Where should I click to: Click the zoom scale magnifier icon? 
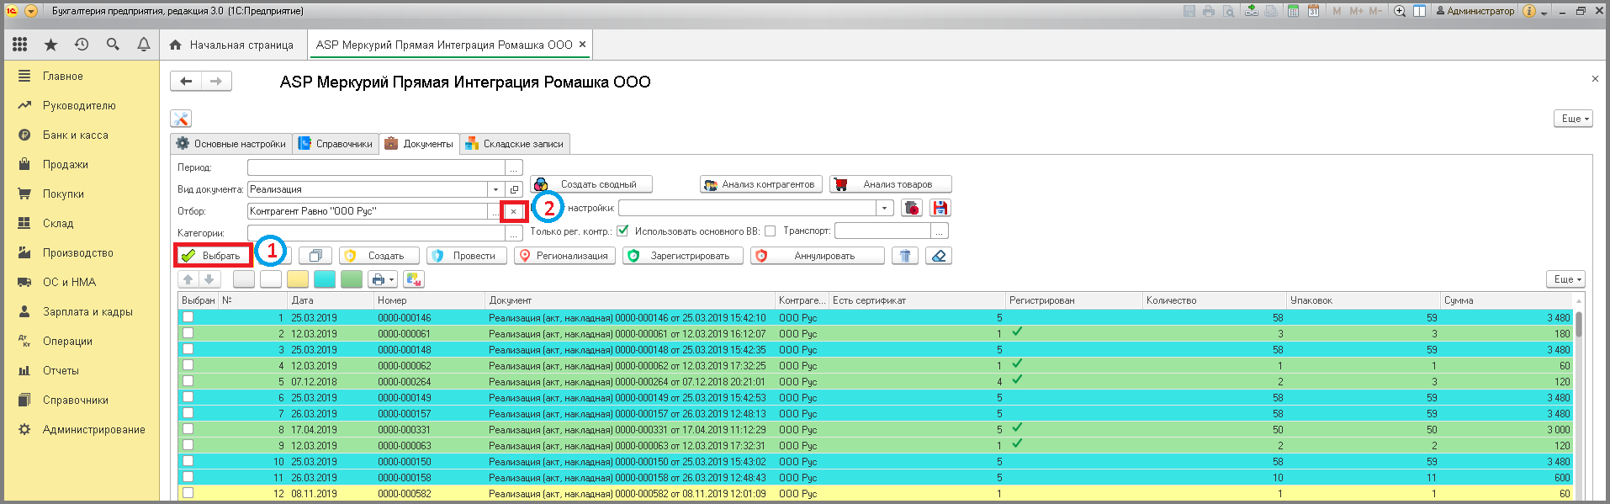tap(1400, 11)
